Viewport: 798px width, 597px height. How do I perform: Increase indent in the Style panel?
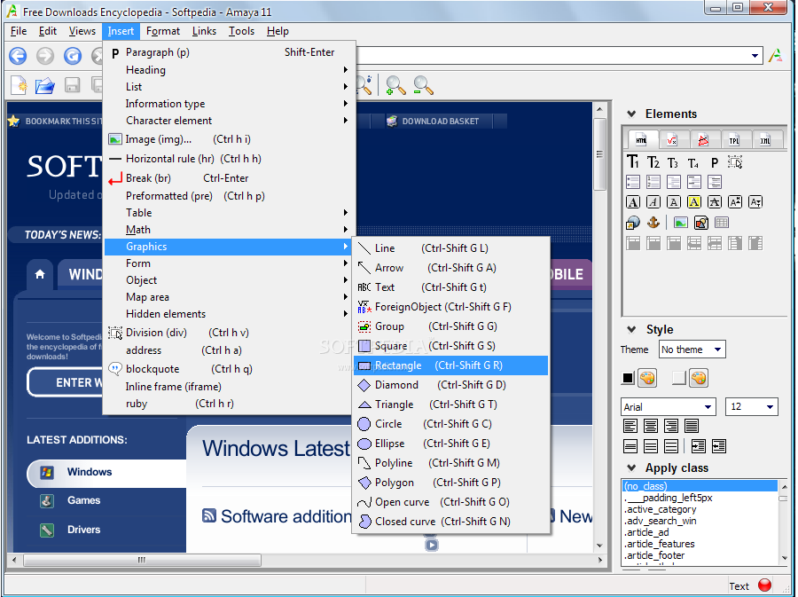(x=699, y=446)
